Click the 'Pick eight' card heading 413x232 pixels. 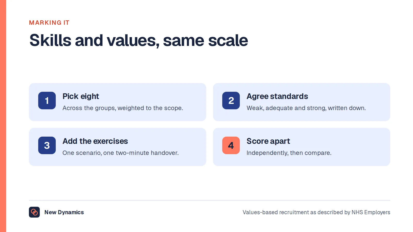[x=81, y=96]
